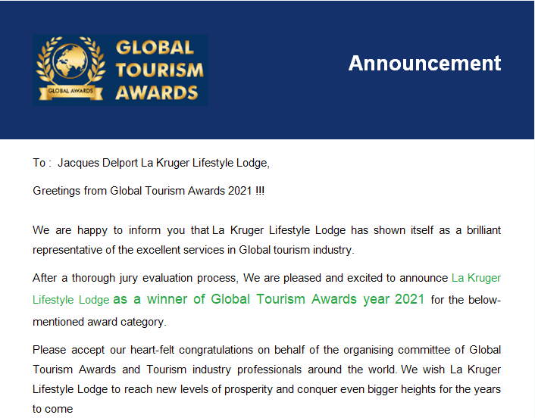Click 'mentioned award category.' text

click(x=99, y=322)
